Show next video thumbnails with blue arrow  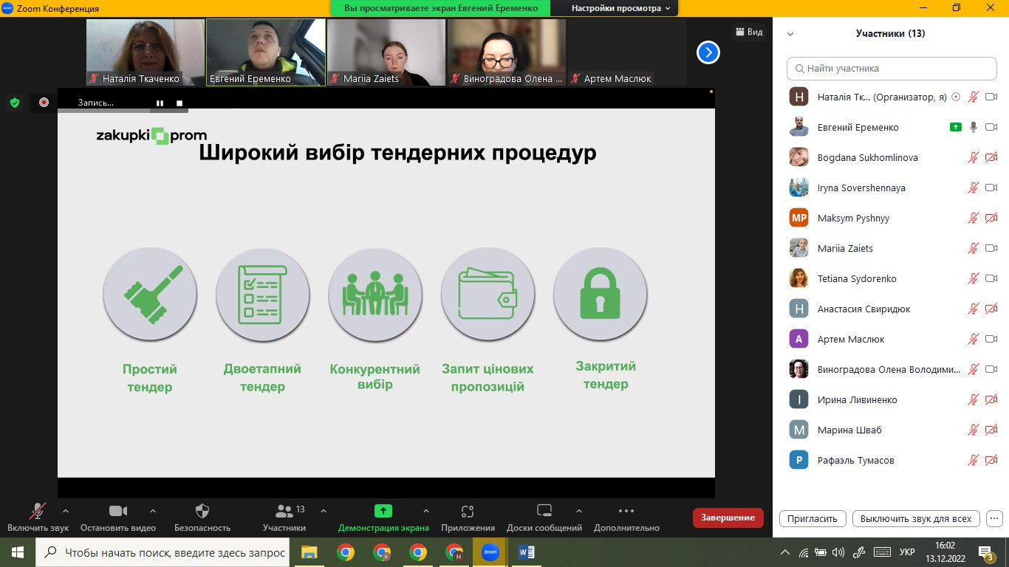[x=708, y=52]
